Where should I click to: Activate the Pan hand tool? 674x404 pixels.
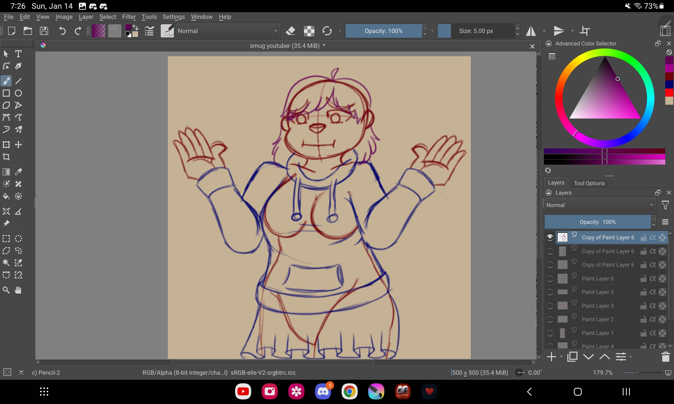click(x=19, y=290)
